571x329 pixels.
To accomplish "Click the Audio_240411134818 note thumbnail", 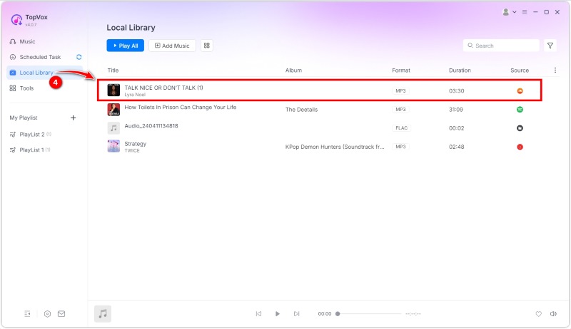I will (x=113, y=127).
